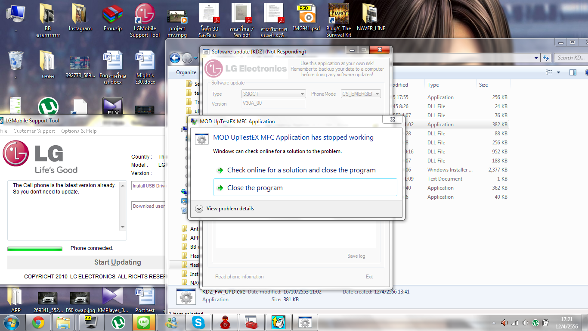Open uTorrent from the taskbar
The image size is (588, 331).
118,322
